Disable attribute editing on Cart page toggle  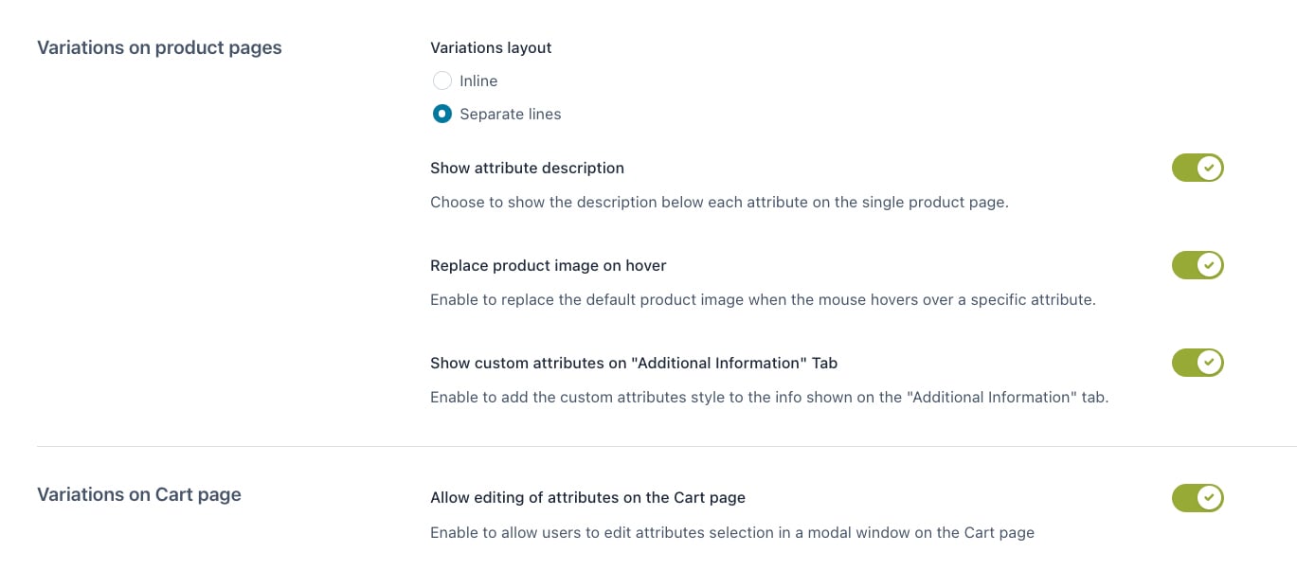point(1198,498)
